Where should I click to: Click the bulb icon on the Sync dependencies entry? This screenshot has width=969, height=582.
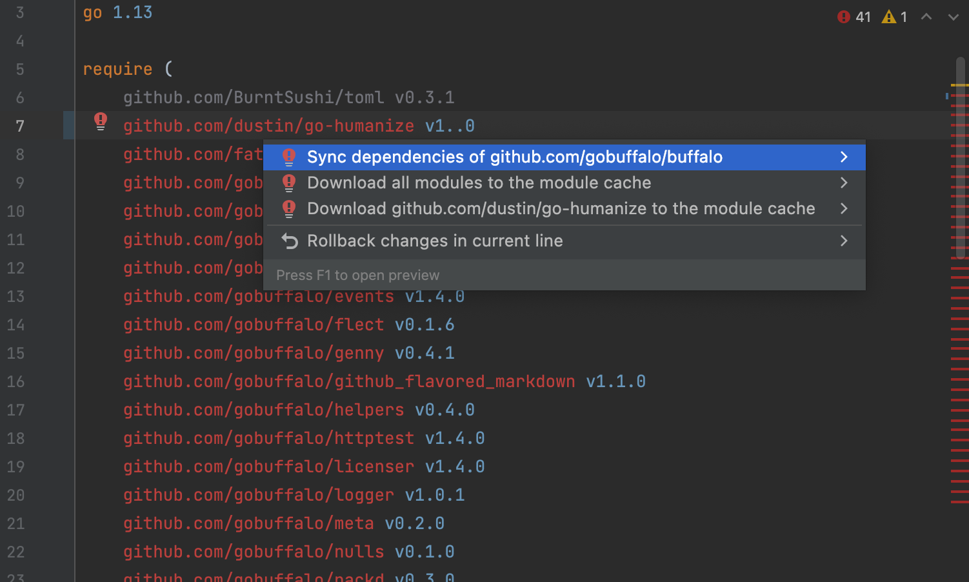(x=289, y=157)
